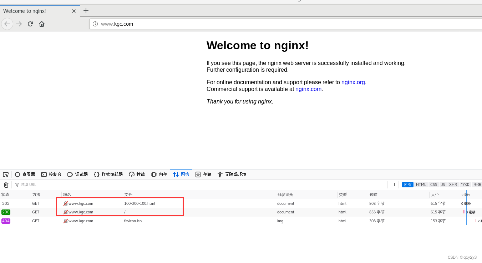Click the 853 字节 transfer value

coord(377,212)
